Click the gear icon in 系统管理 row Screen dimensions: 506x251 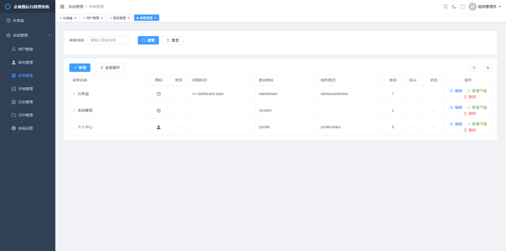[158, 111]
